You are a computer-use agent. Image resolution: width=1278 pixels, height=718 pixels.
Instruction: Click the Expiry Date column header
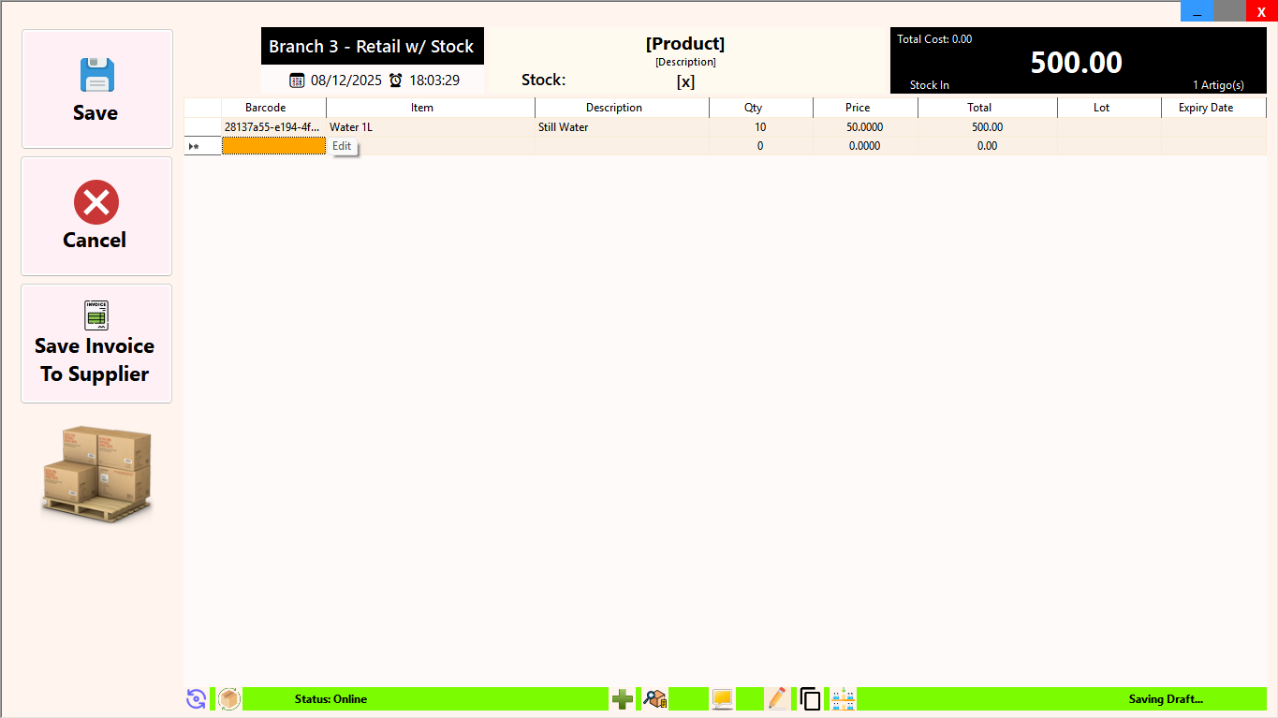[x=1206, y=108]
